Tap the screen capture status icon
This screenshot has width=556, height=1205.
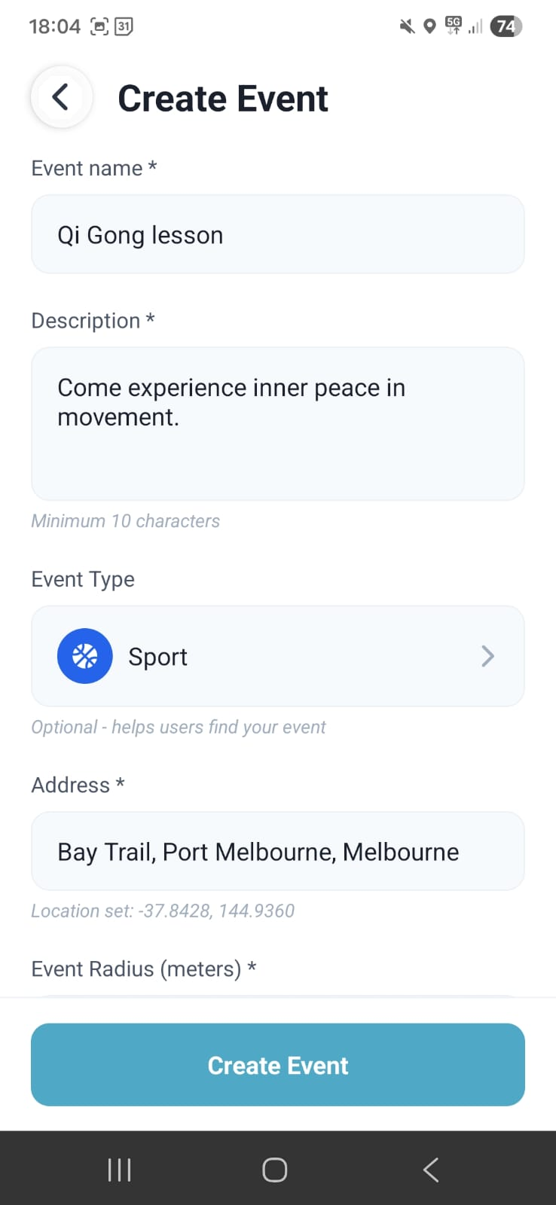[99, 27]
